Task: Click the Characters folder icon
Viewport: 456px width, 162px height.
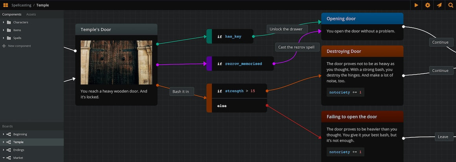Action: [9, 22]
